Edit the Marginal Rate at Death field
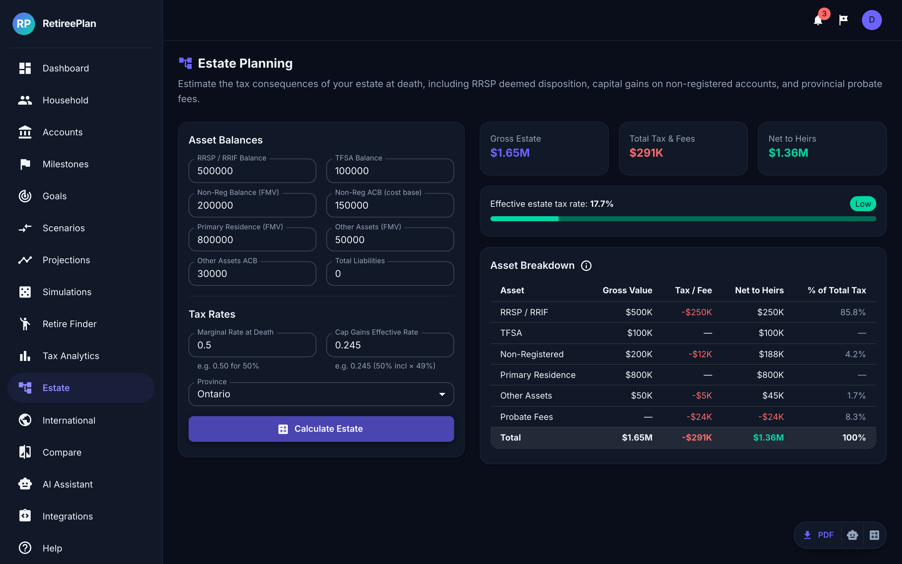 tap(252, 345)
